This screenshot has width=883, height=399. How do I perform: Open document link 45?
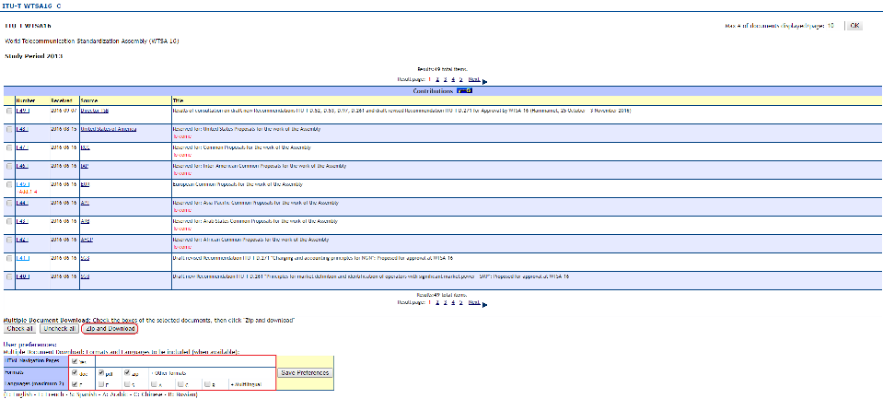click(x=22, y=183)
